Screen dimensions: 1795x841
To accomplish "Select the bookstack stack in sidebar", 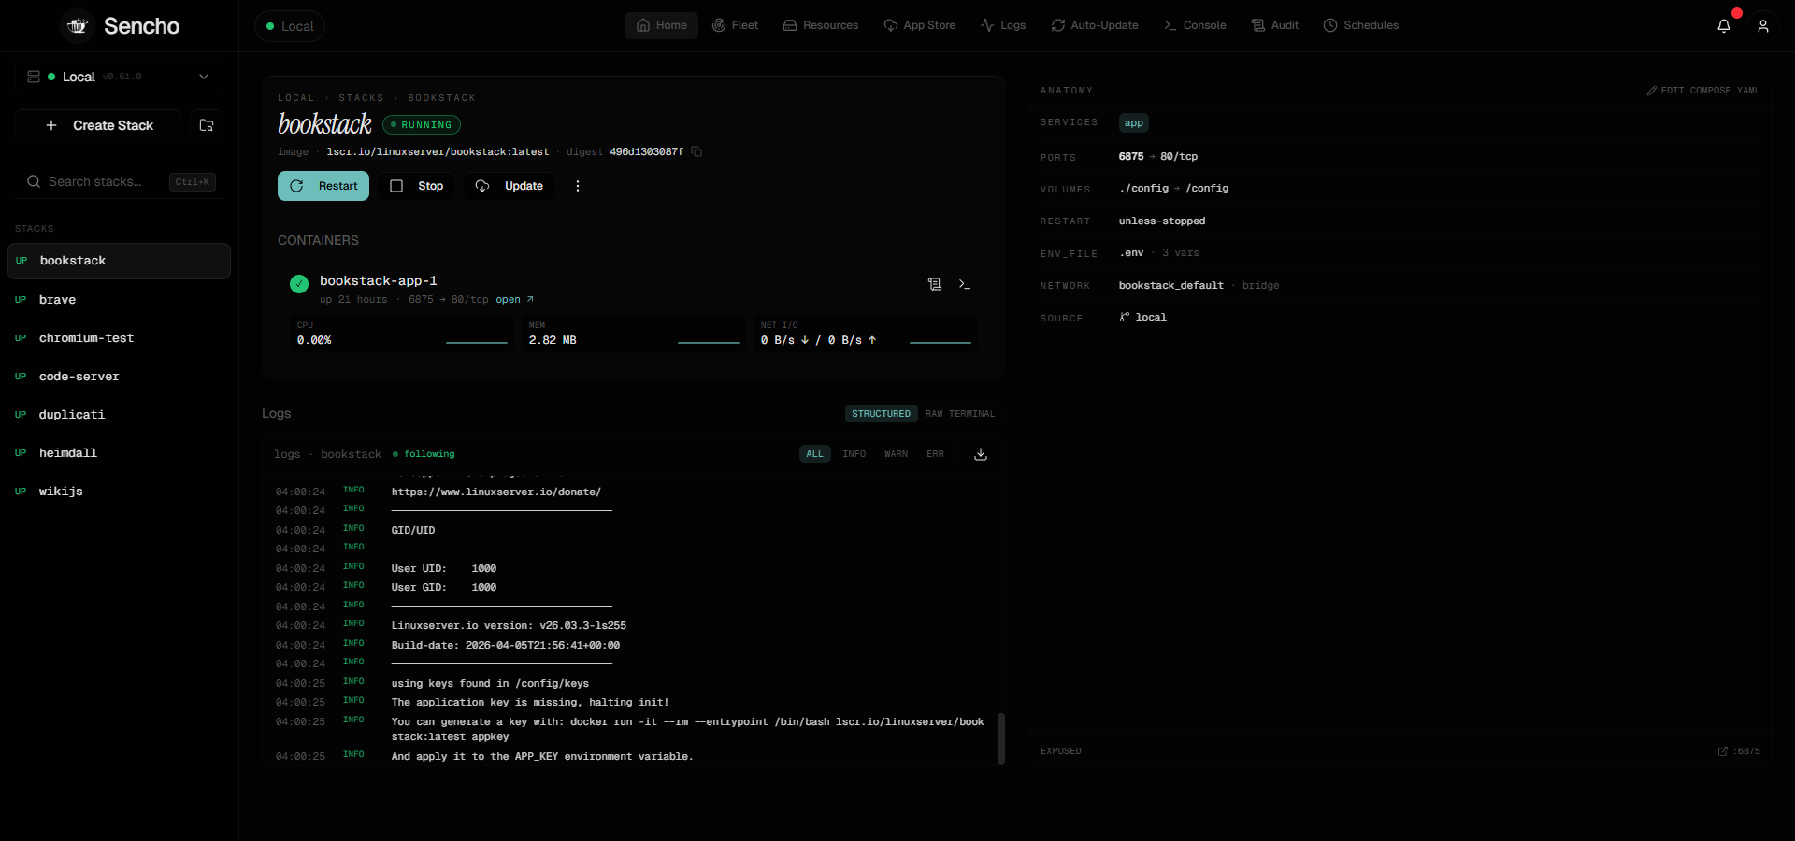I will (x=119, y=261).
